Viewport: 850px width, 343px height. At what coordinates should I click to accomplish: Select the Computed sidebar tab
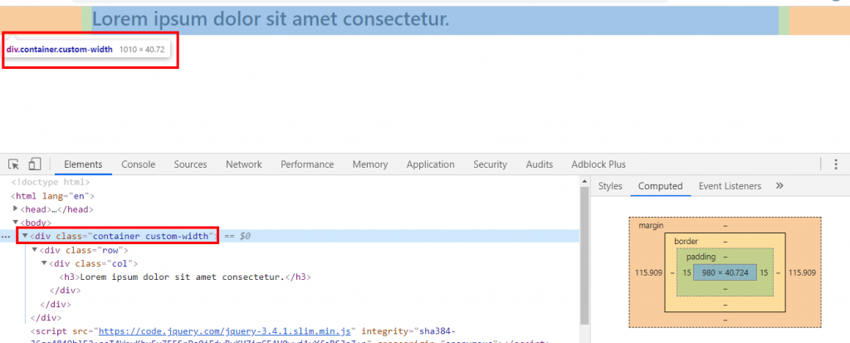coord(660,186)
